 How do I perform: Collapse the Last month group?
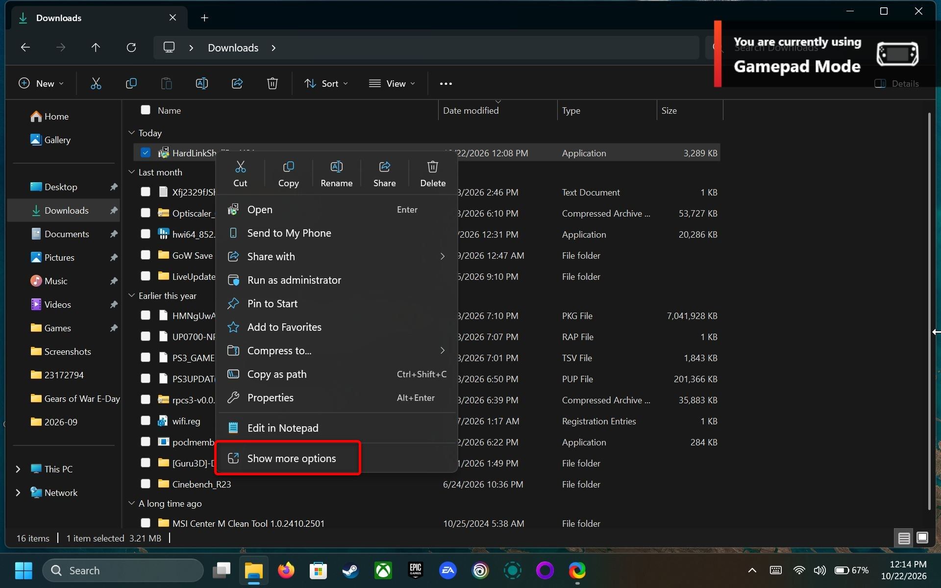(x=131, y=172)
